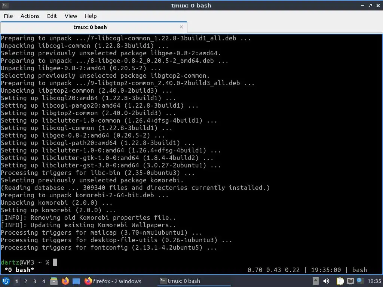Viewport: 383px width, 287px height.
Task: Open the Lubuntu start menu
Action: [6, 281]
